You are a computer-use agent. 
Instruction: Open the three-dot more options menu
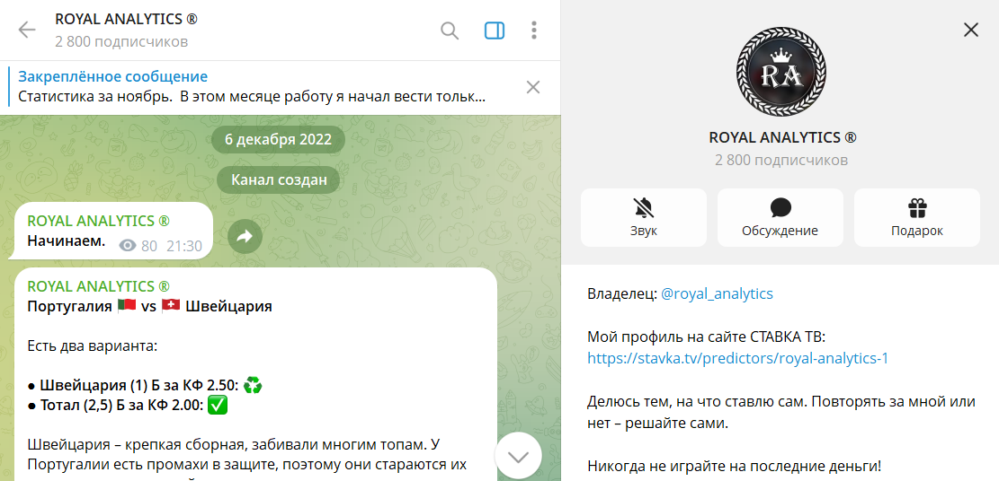[x=534, y=31]
